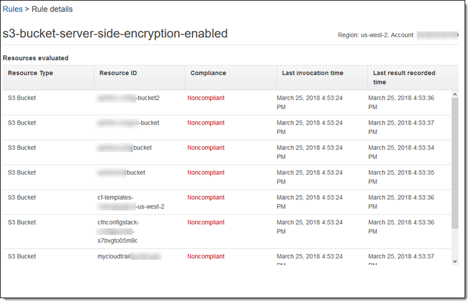This screenshot has width=471, height=304.
Task: Sort by the Compliance column header
Action: (x=208, y=73)
